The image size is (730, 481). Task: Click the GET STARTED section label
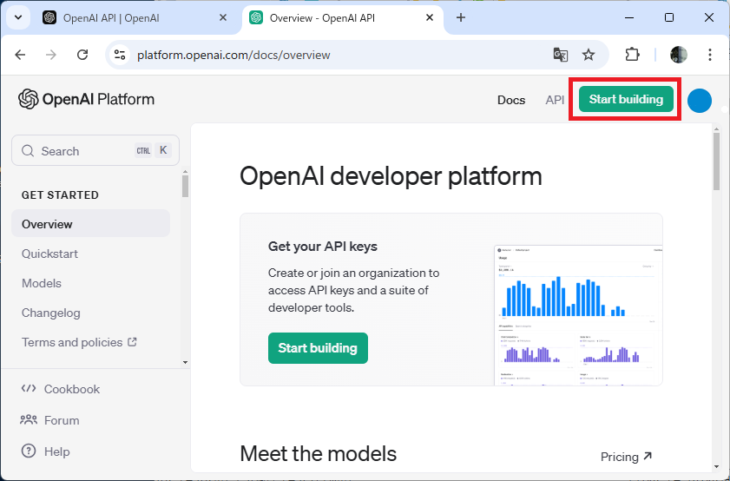(x=60, y=195)
